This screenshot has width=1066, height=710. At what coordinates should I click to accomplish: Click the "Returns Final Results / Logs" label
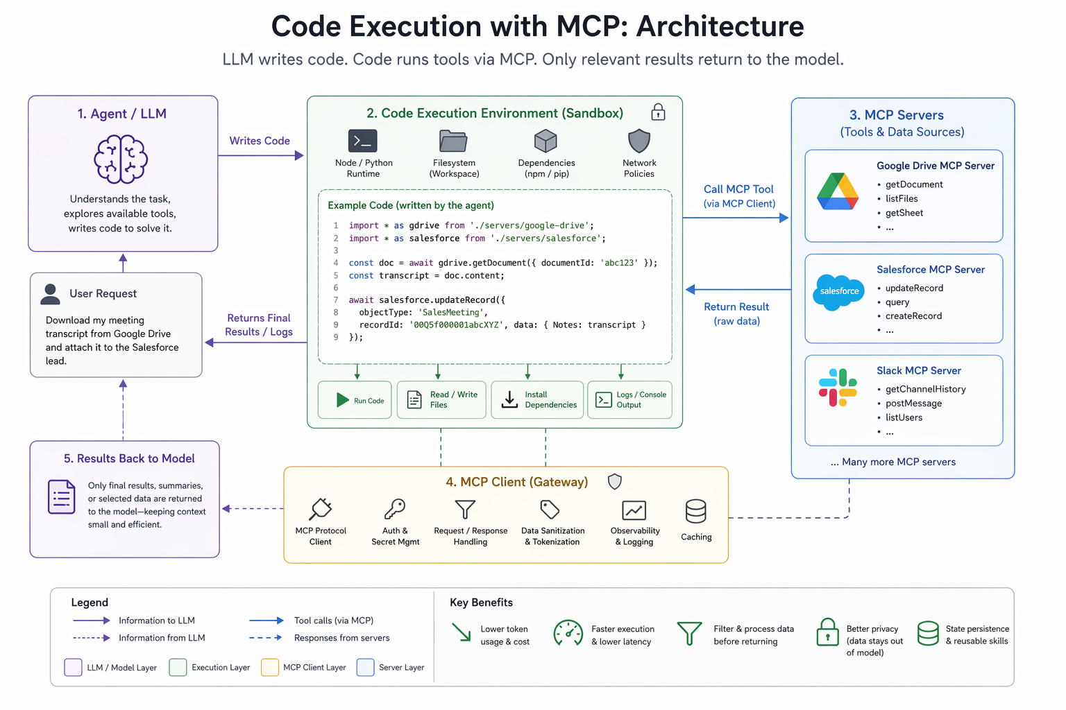click(259, 324)
